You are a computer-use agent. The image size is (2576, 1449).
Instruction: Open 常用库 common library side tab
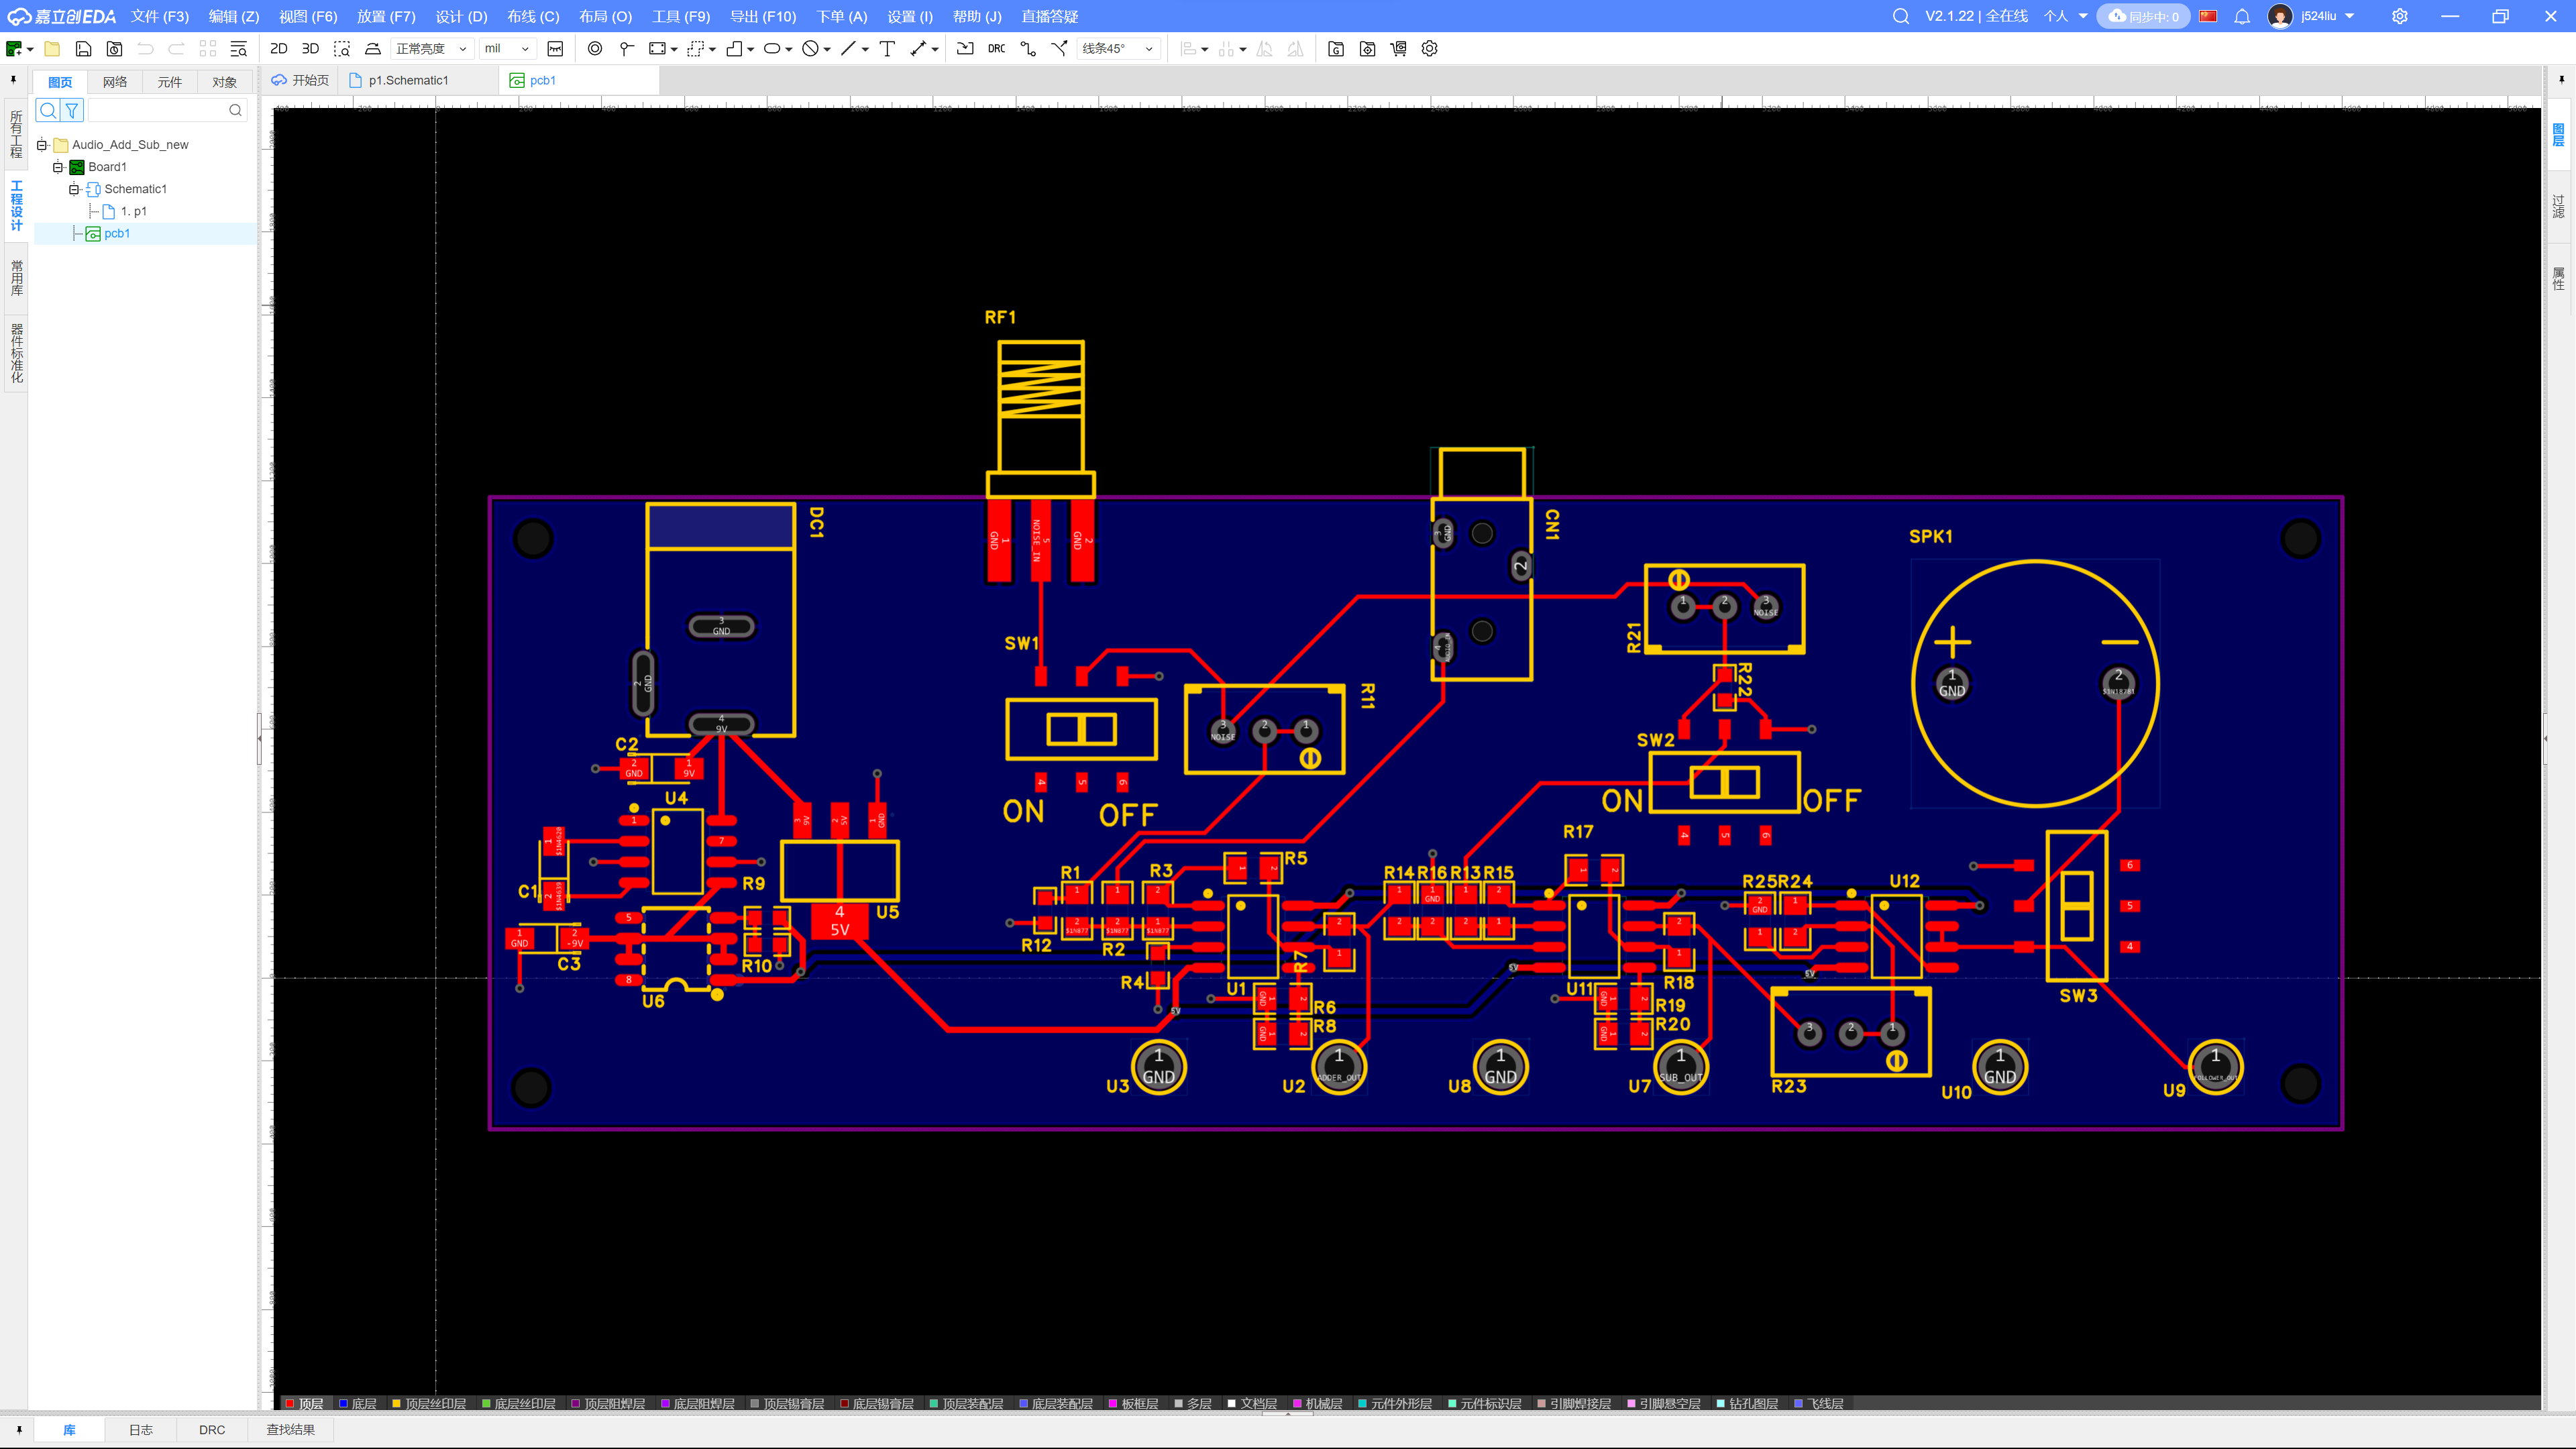[x=16, y=277]
